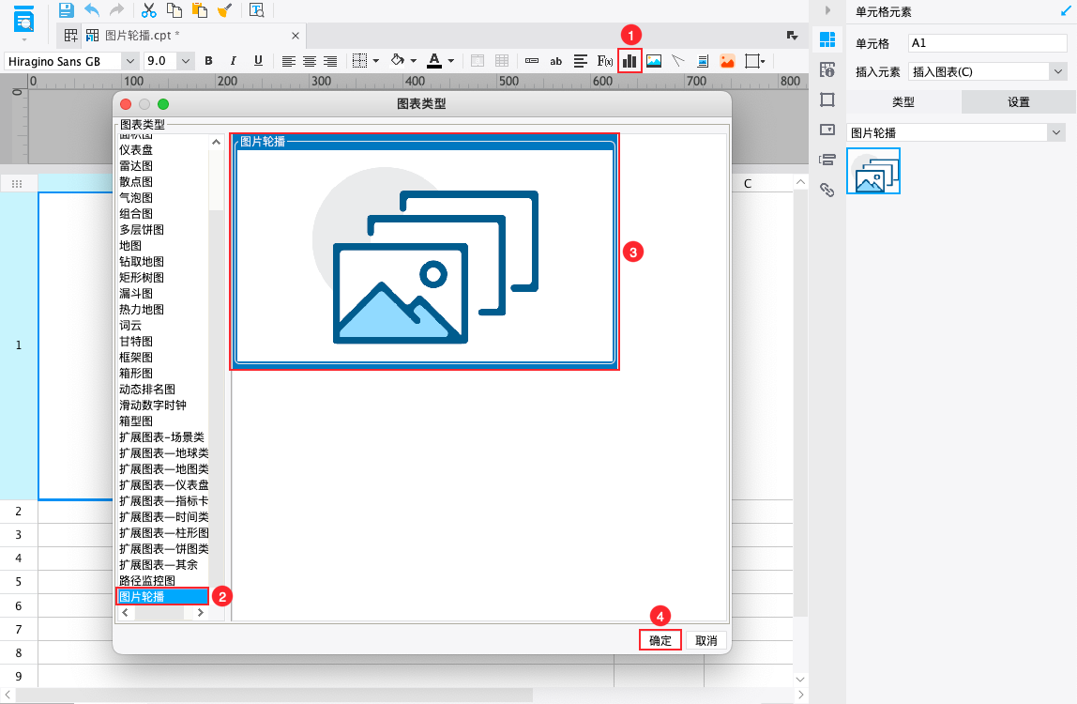Screen dimensions: 1077x704
Task: Select 雷达图 in chart type list
Action: 136,166
